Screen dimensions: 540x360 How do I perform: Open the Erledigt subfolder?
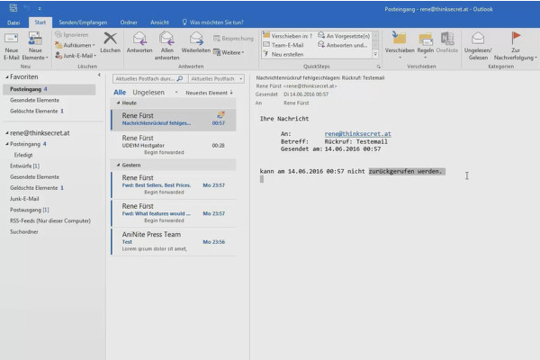click(x=23, y=155)
